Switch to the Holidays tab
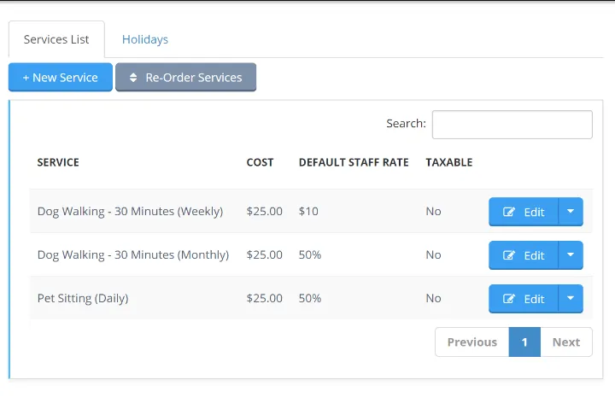Screen dimensions: 615x409 [x=144, y=39]
